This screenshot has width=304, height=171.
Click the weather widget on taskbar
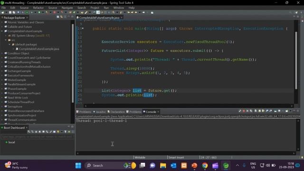pyautogui.click(x=16, y=166)
